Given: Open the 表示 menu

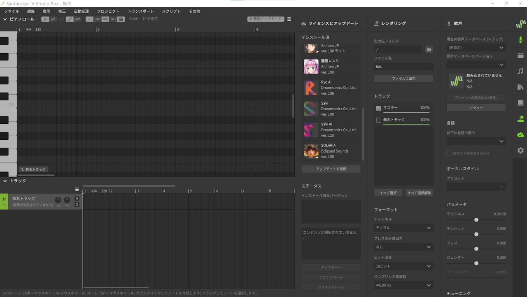Looking at the screenshot, I should point(47,11).
